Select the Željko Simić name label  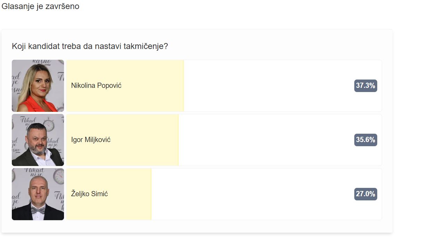[x=89, y=194]
